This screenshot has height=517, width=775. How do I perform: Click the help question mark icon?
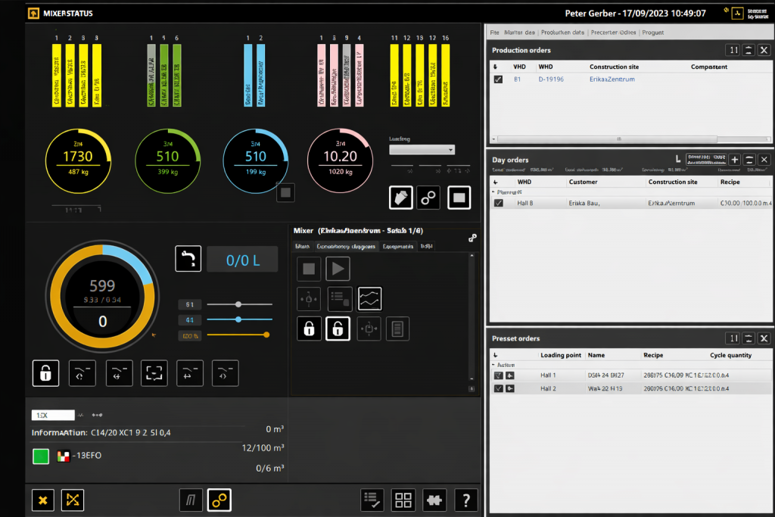tap(465, 500)
